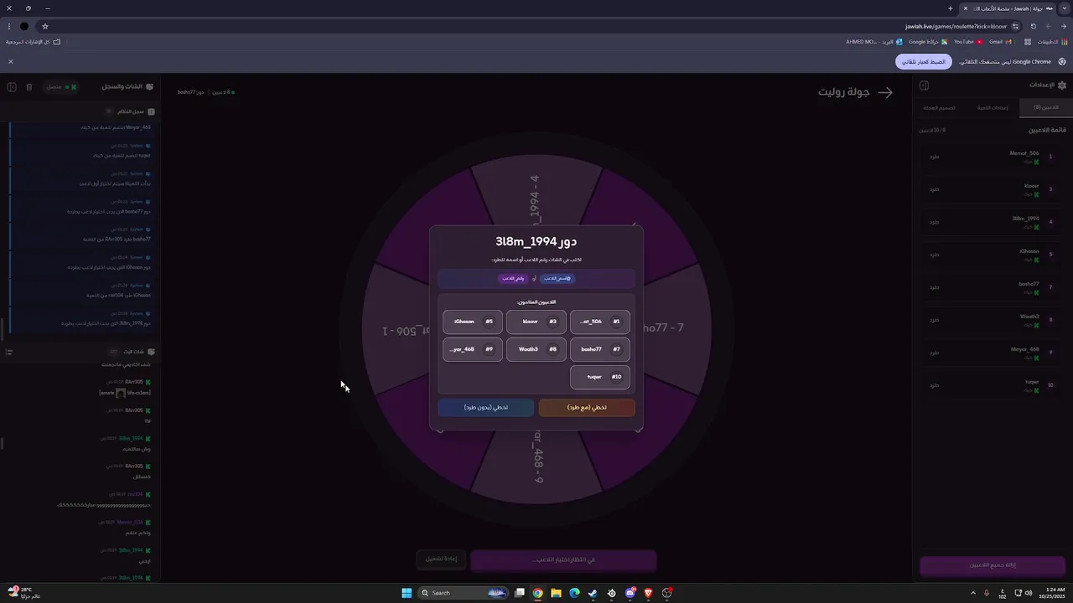Click the green connected status pill
The width and height of the screenshot is (1073, 603).
pyautogui.click(x=61, y=87)
